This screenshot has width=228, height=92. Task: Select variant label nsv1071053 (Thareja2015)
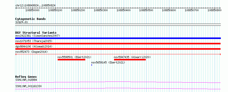[x=34, y=41]
